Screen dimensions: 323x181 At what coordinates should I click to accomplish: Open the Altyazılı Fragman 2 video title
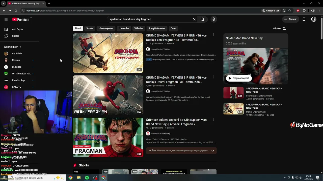click(177, 122)
